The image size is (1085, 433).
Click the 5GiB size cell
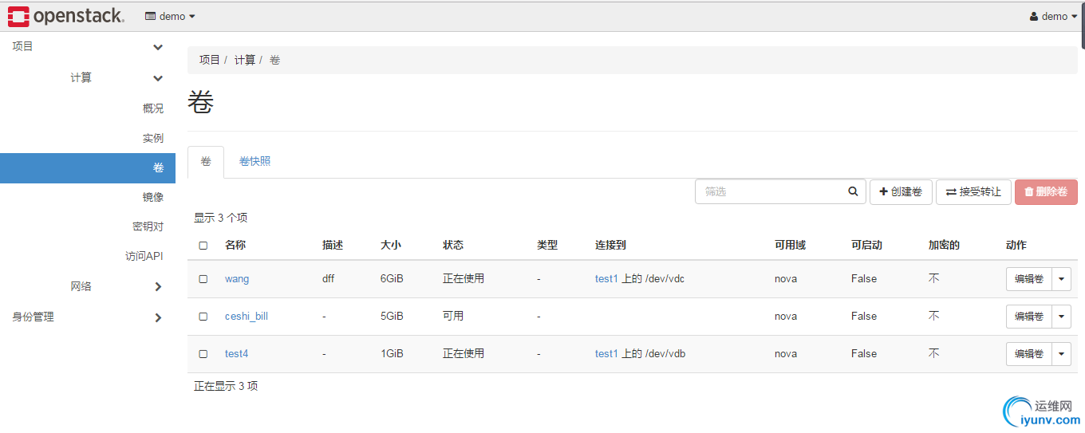[392, 317]
